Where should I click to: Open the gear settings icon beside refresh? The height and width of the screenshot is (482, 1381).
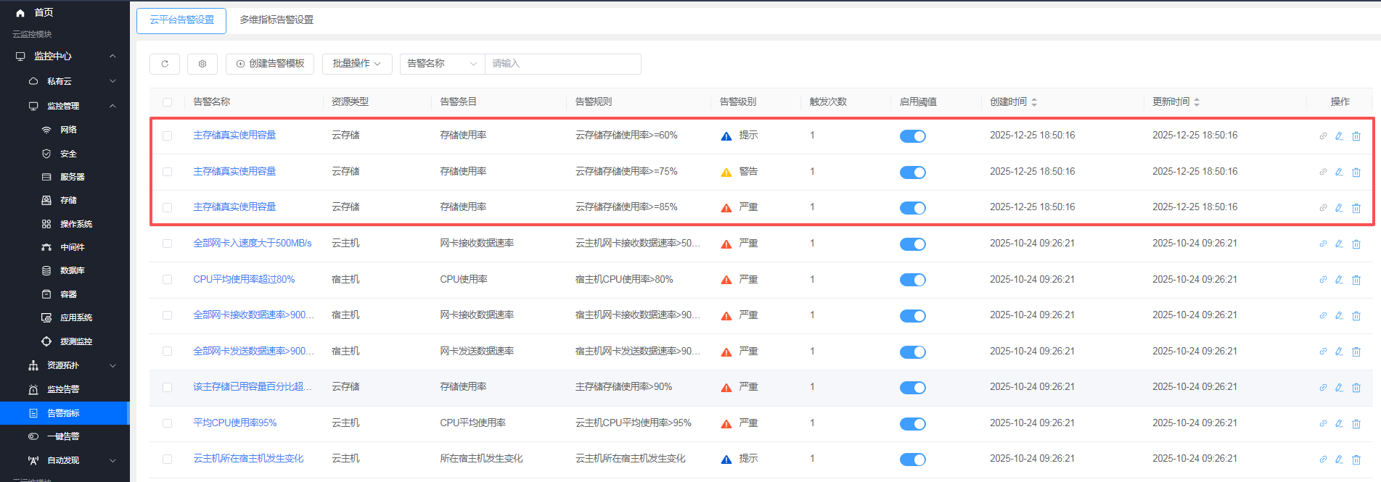point(202,64)
